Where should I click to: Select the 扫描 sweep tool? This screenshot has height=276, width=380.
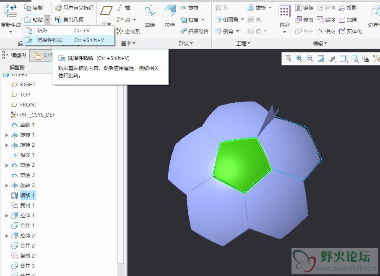click(190, 20)
